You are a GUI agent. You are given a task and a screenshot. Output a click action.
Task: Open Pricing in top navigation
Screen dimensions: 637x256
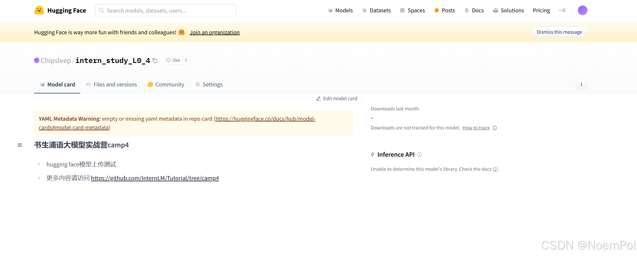(x=541, y=11)
